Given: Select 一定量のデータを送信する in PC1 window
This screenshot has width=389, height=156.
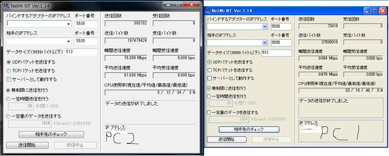Looking at the screenshot, I should pyautogui.click(x=233, y=112).
